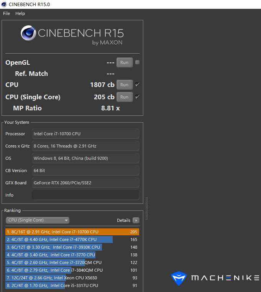Viewport: 261px width, 292px height.
Task: Click the Details arrow button
Action: pyautogui.click(x=136, y=220)
